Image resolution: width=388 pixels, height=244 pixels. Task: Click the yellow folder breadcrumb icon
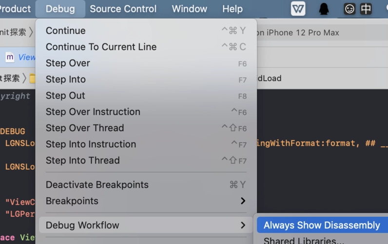click(32, 79)
